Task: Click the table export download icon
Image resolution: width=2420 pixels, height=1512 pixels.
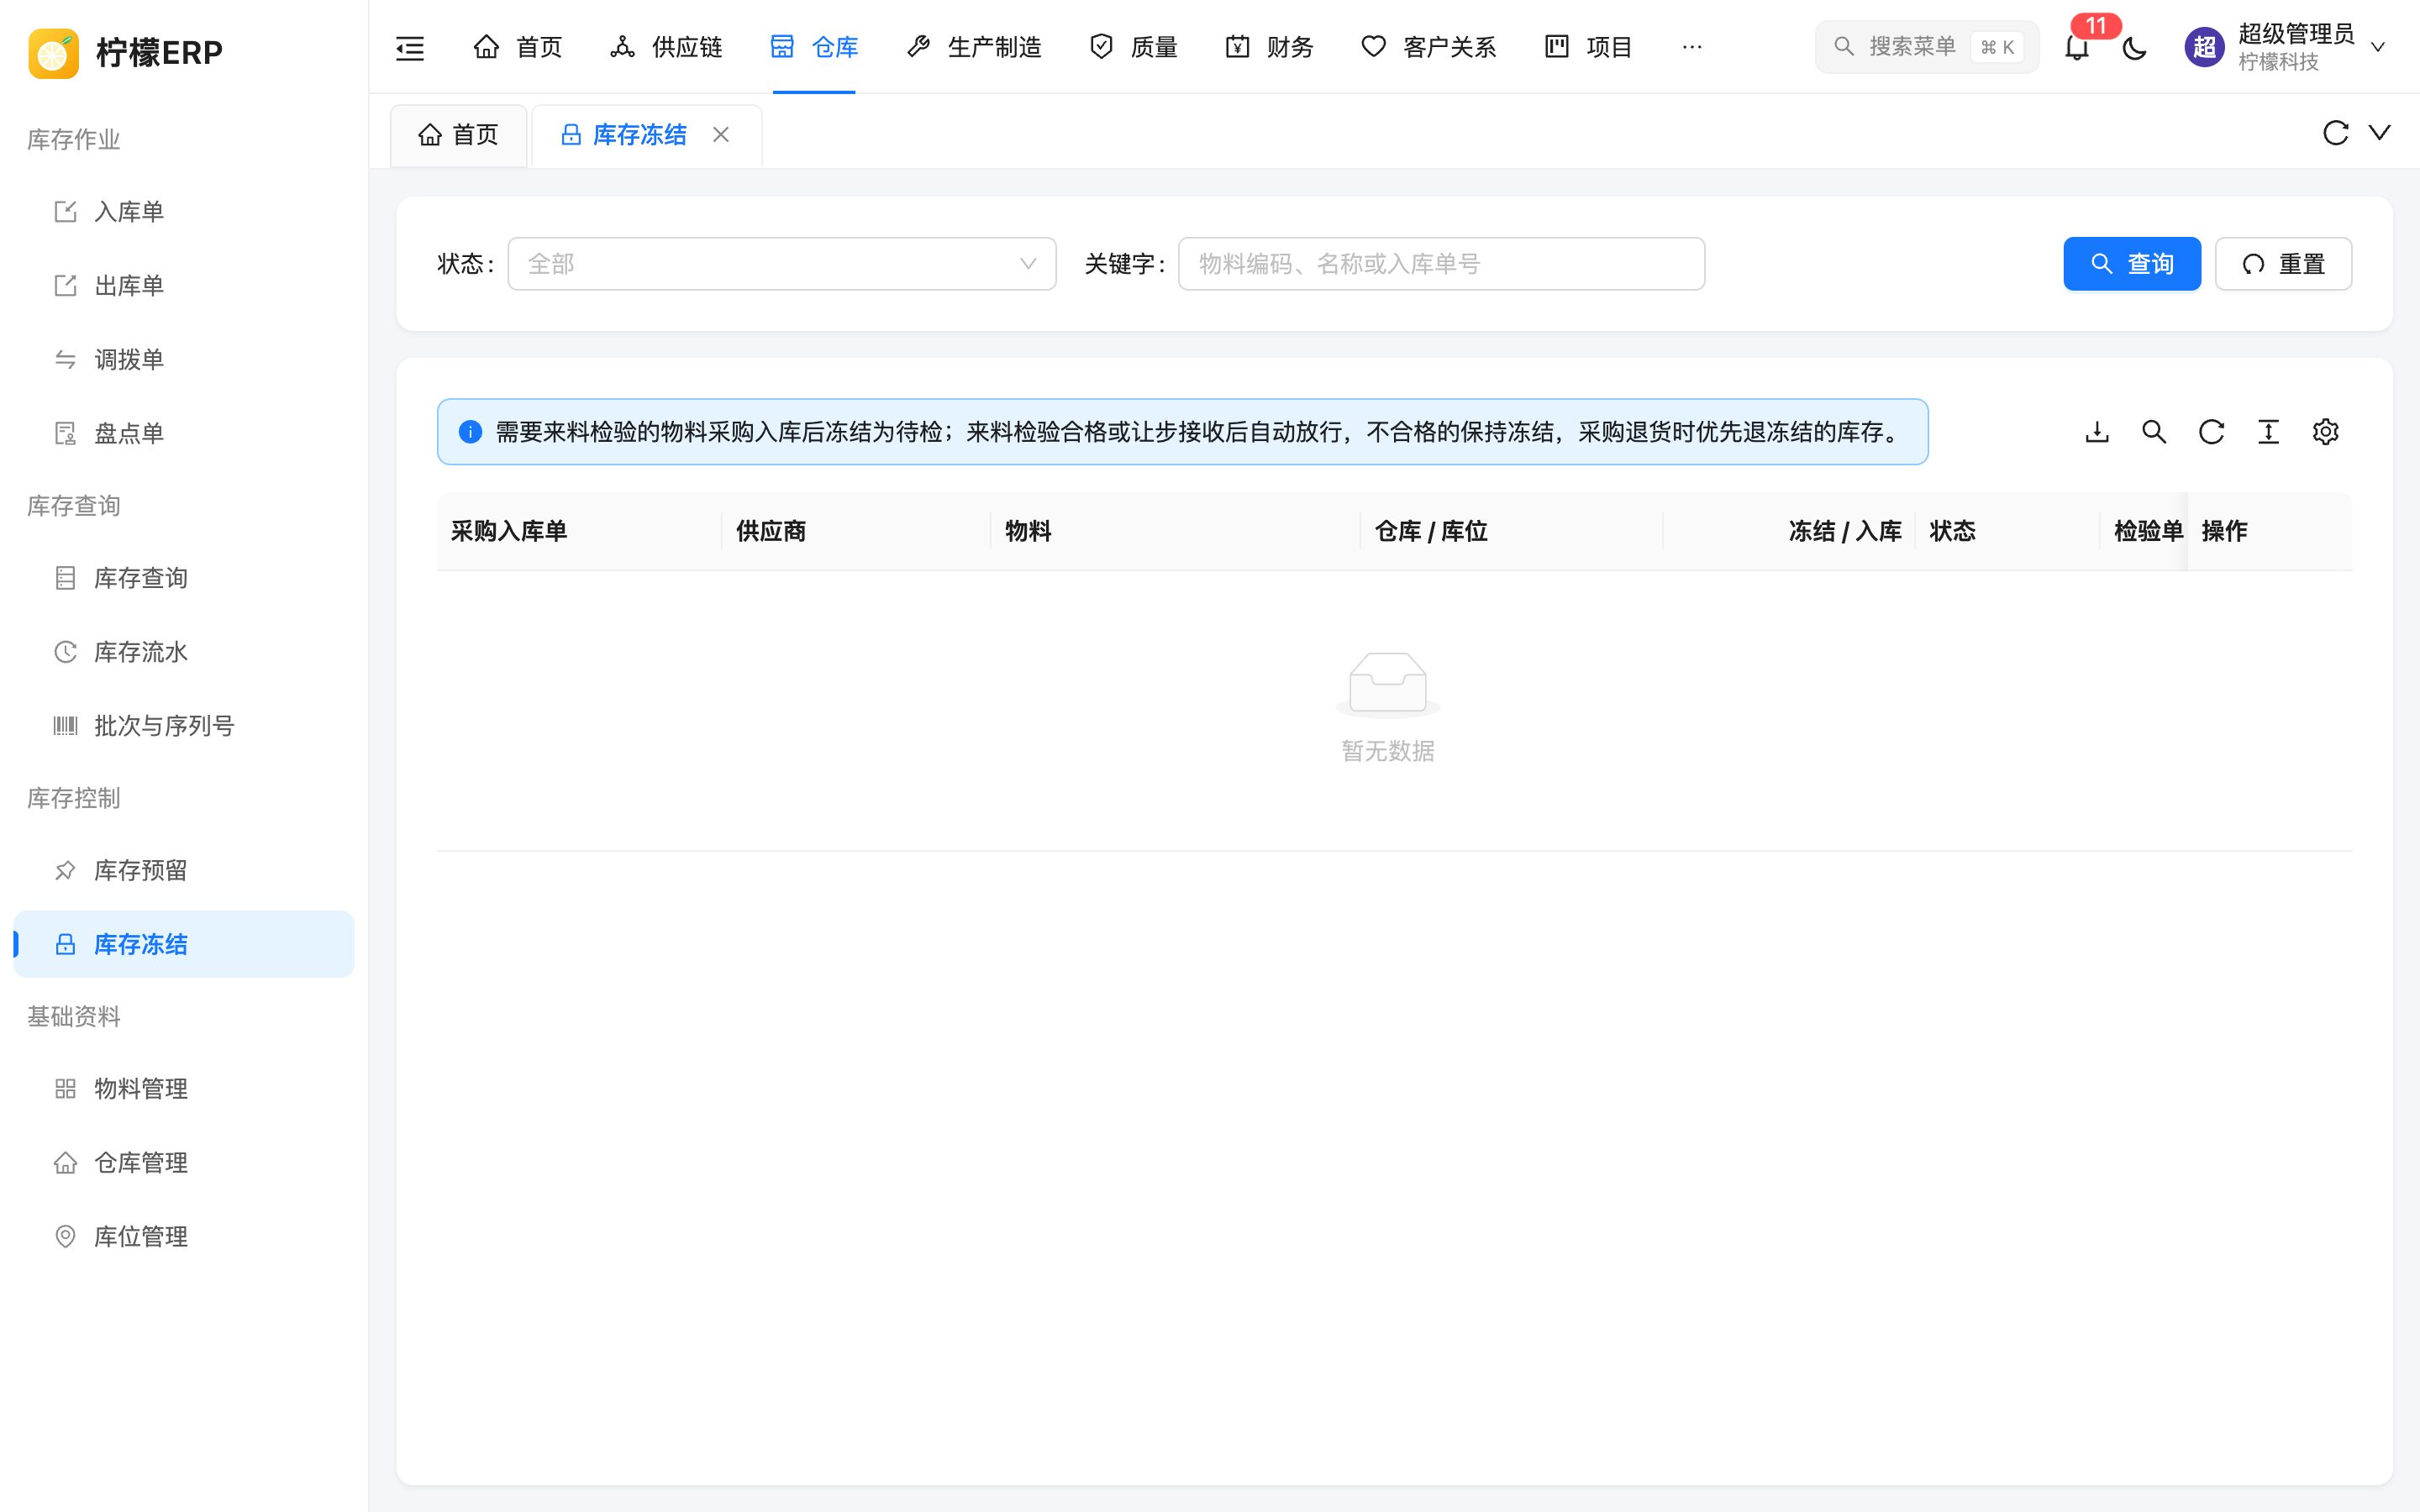Action: 2097,432
